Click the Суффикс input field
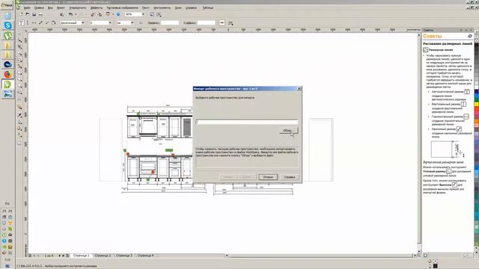Viewport: 479px width, 269px height. pos(207,23)
